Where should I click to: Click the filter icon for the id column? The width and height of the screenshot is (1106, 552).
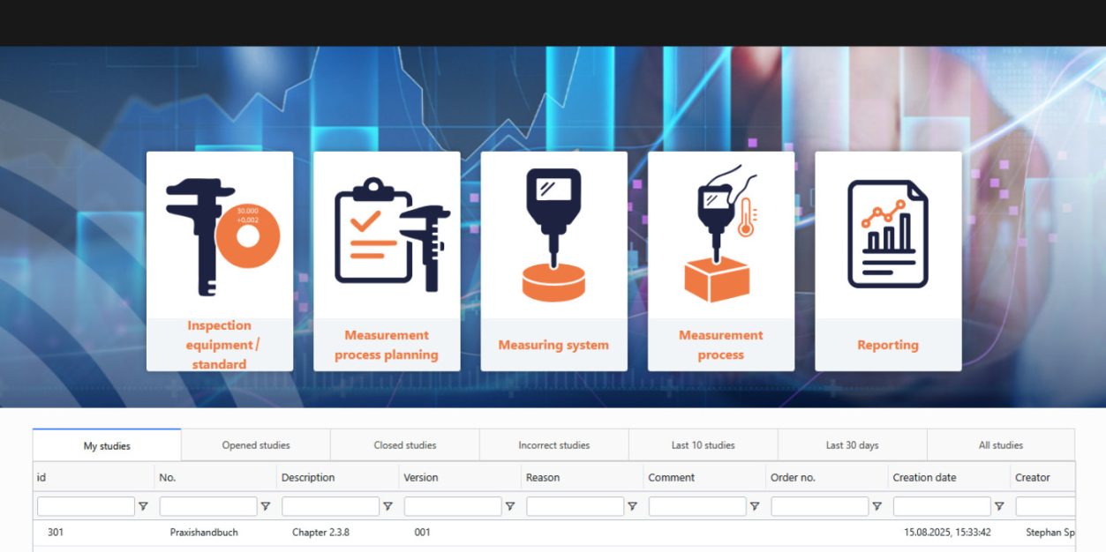pos(143,506)
